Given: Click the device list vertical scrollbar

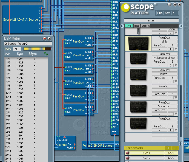Looking at the screenshot, I should click(181, 111).
